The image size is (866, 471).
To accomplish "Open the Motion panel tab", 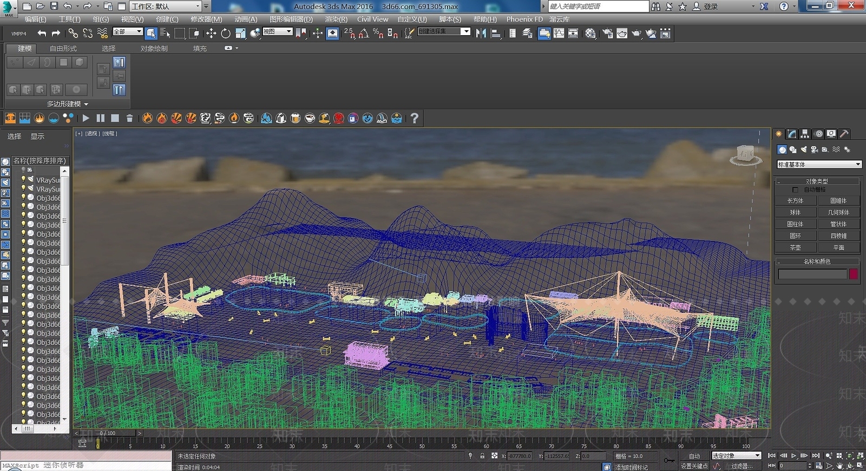I will click(818, 134).
